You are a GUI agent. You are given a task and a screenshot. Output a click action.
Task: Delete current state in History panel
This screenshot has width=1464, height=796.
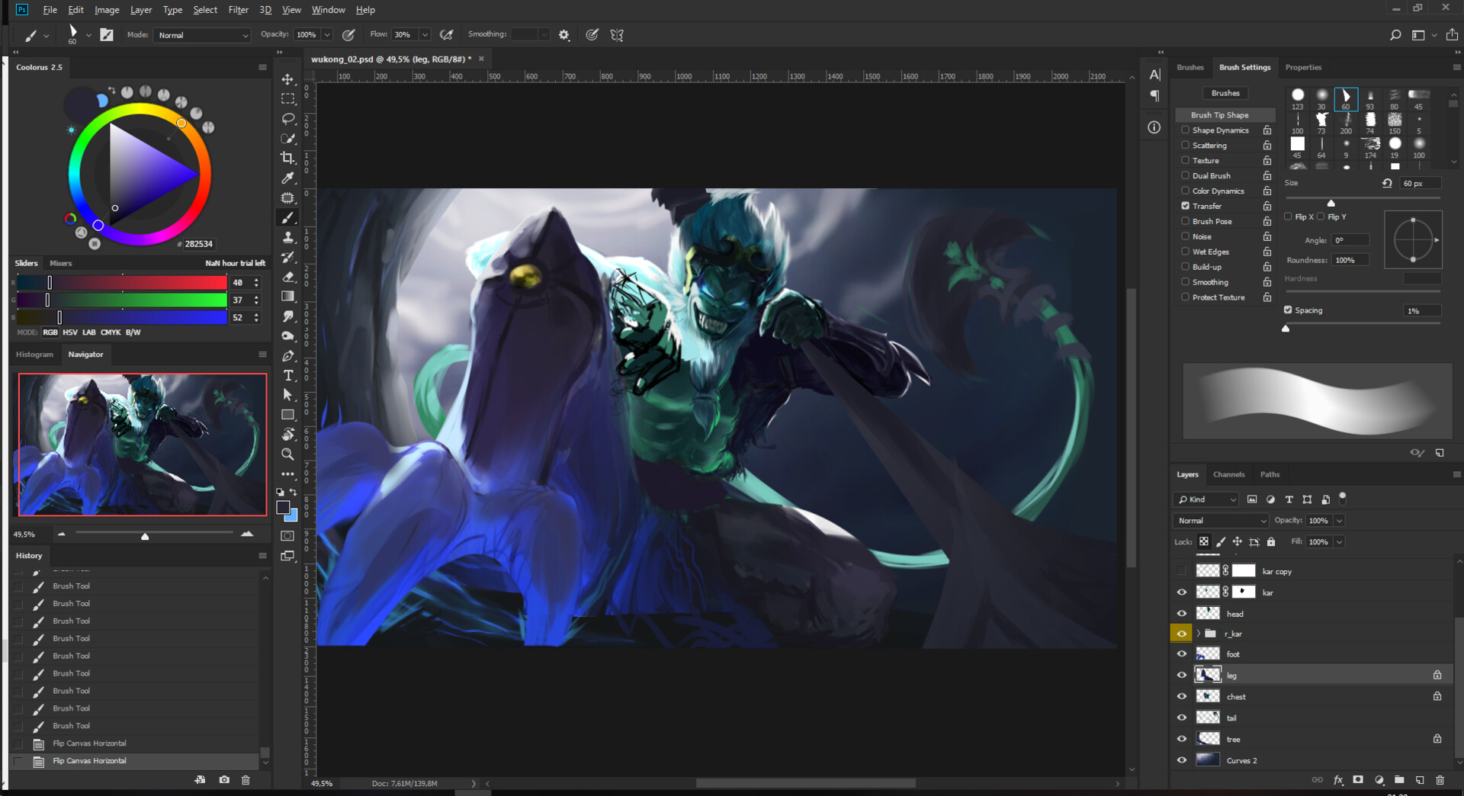[246, 780]
